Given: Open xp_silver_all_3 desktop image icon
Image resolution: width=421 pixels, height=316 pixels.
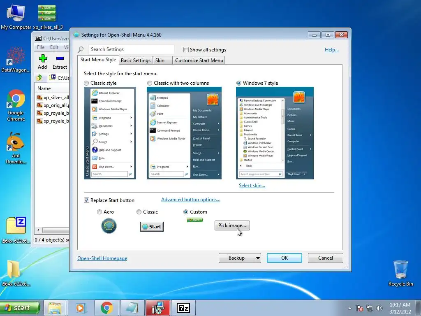Looking at the screenshot, I should [x=47, y=16].
